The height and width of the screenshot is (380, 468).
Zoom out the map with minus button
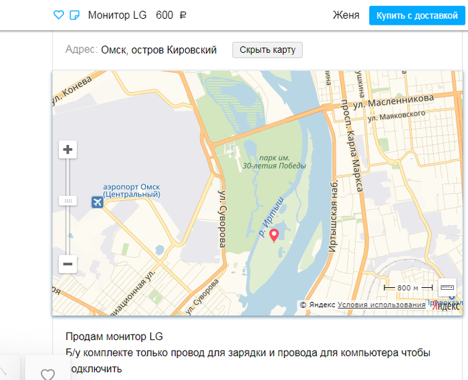[x=68, y=264]
